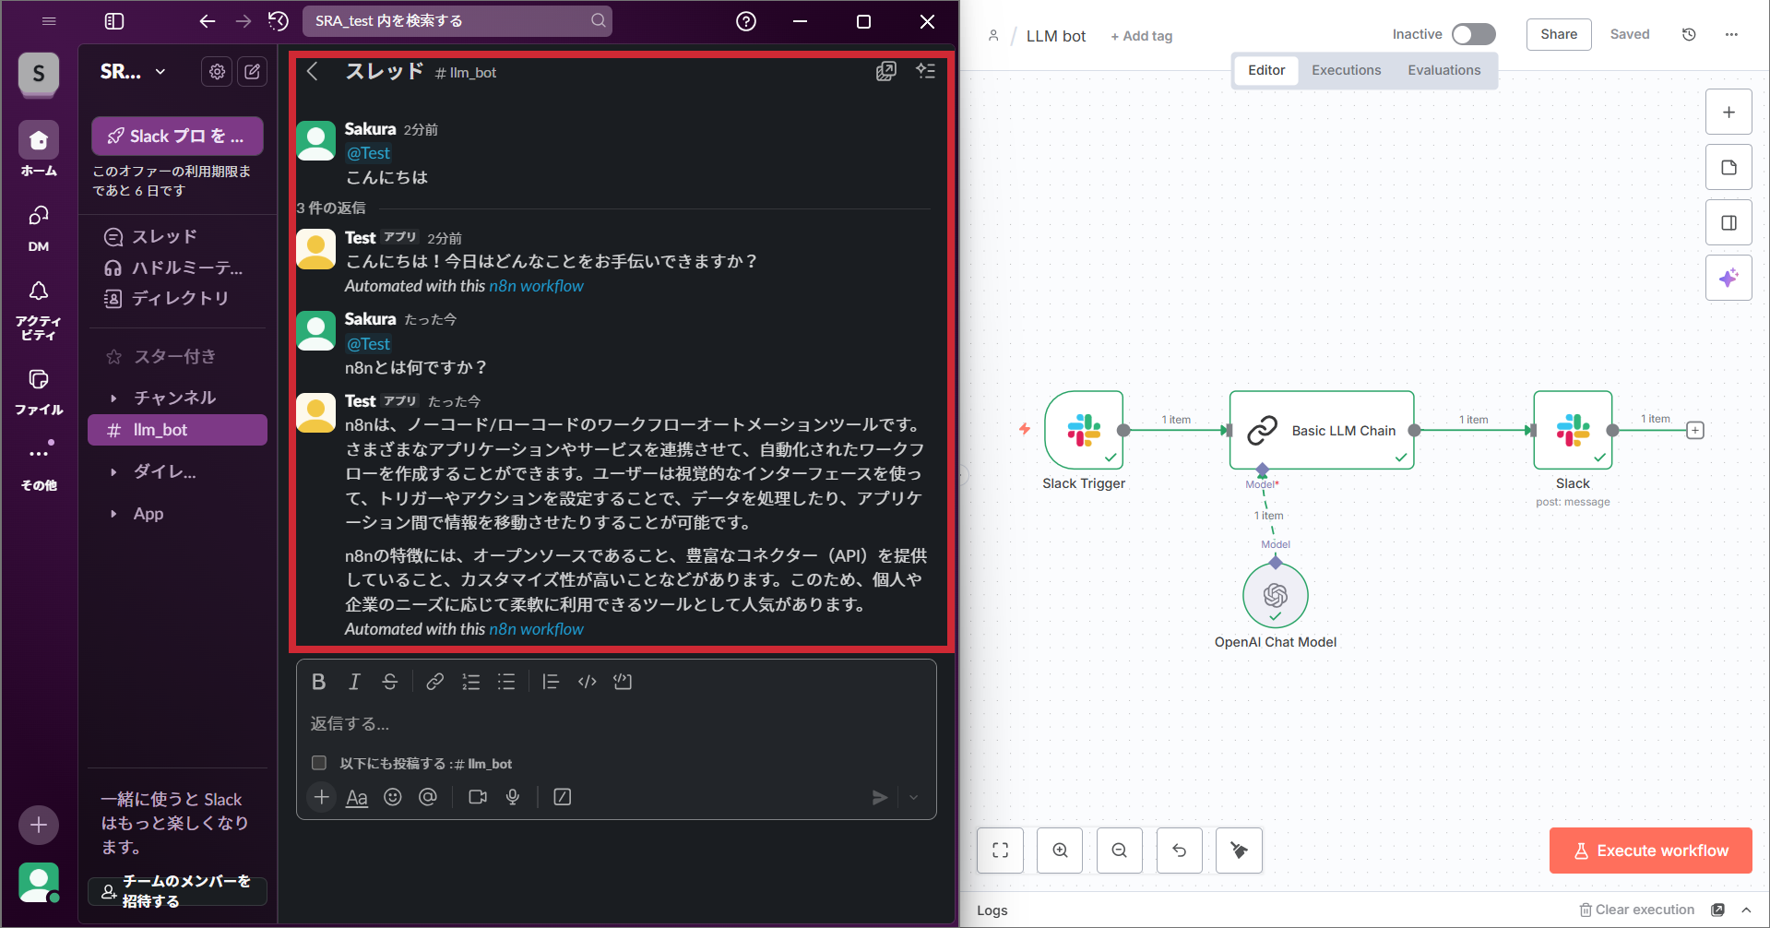Expand the App section in sidebar
The height and width of the screenshot is (928, 1770).
[x=113, y=514]
